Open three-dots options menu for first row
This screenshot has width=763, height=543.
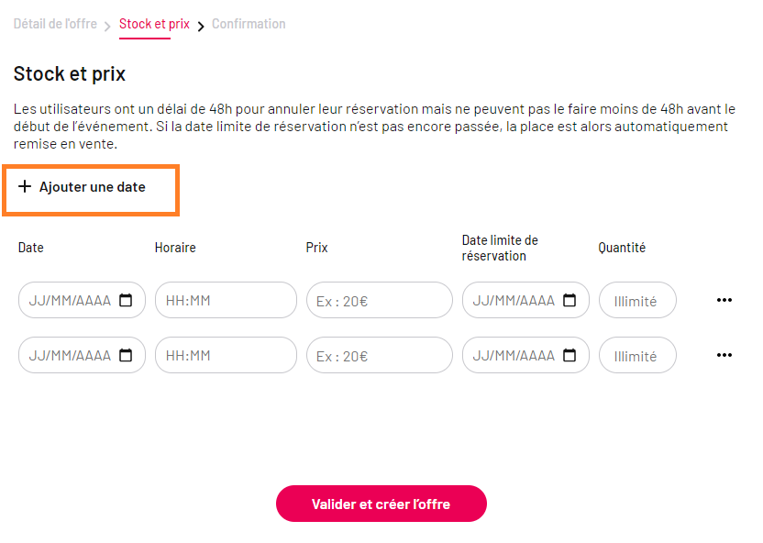(x=724, y=300)
